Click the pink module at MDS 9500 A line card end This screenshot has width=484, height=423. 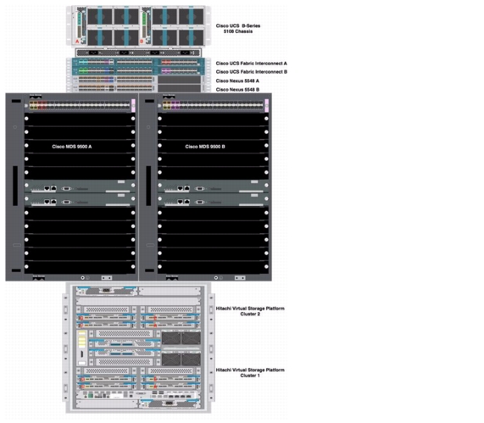coord(133,106)
